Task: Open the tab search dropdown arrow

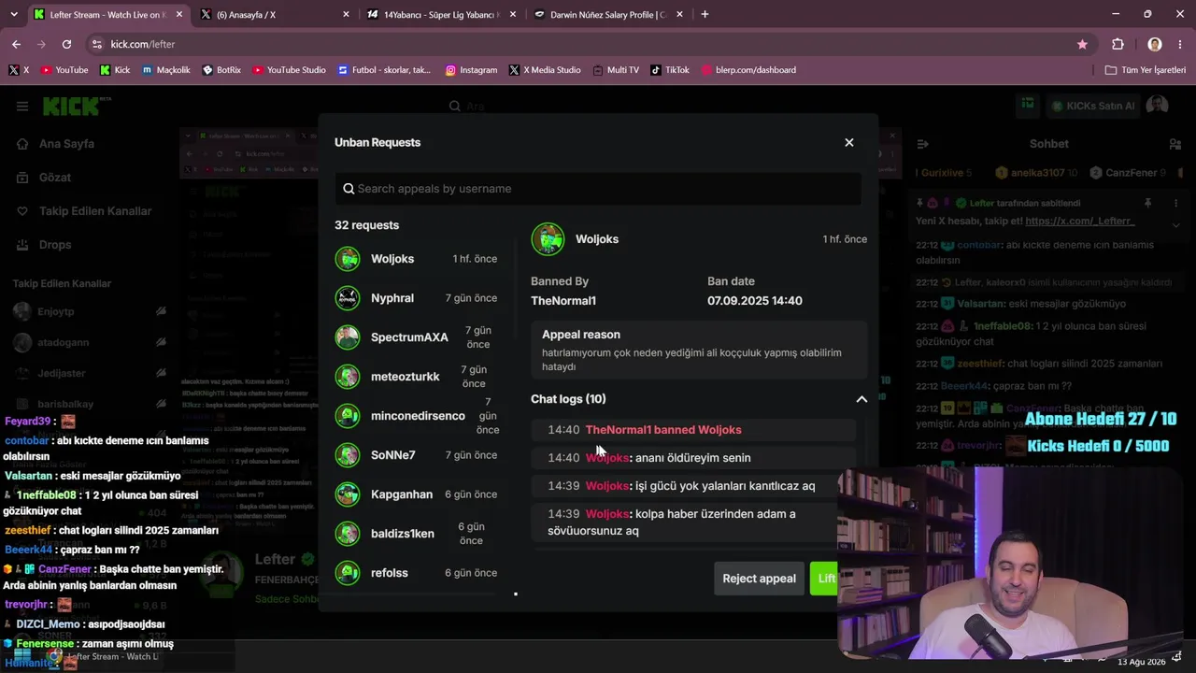Action: coord(12,14)
